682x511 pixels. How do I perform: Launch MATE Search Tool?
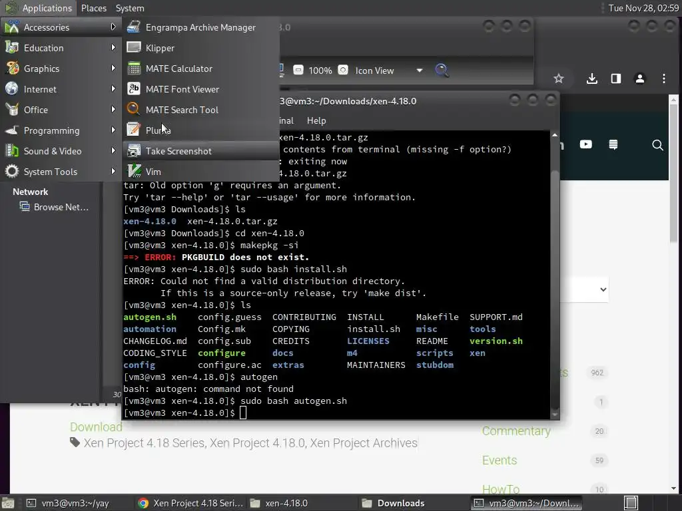coord(200,110)
